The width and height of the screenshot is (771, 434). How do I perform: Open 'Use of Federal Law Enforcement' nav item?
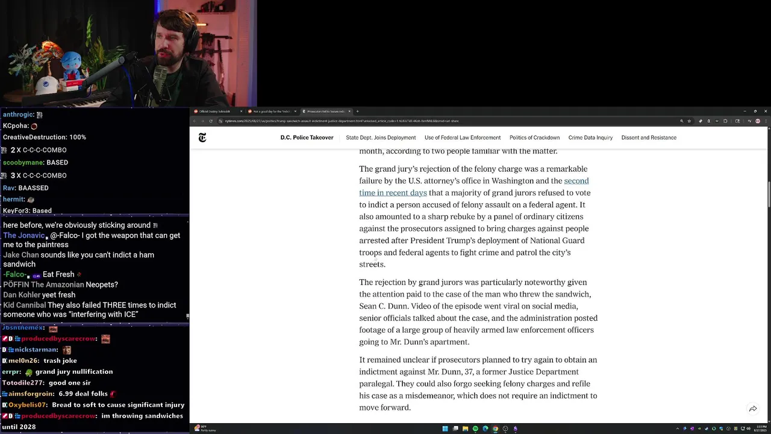tap(463, 138)
